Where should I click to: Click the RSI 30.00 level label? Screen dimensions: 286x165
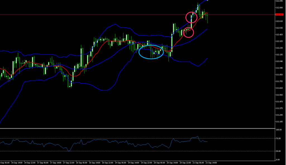click(278, 151)
